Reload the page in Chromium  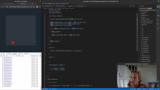pyautogui.click(x=7, y=7)
